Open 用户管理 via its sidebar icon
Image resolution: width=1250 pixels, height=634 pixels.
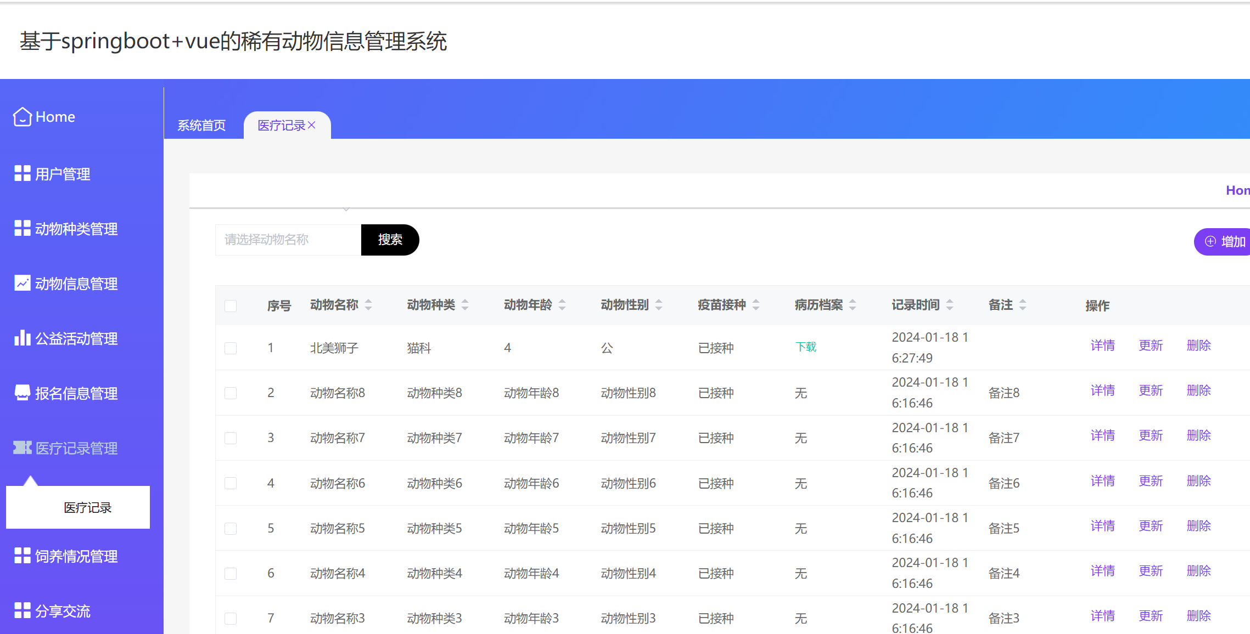22,174
